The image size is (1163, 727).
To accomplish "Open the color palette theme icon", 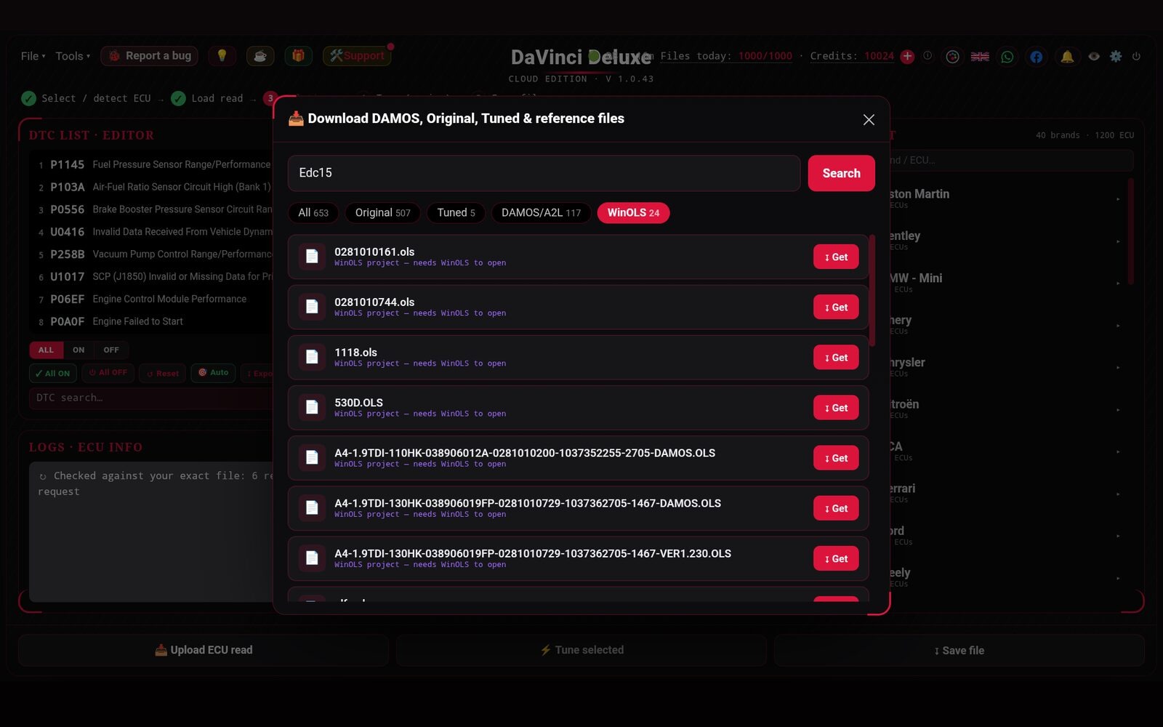I will [x=952, y=56].
